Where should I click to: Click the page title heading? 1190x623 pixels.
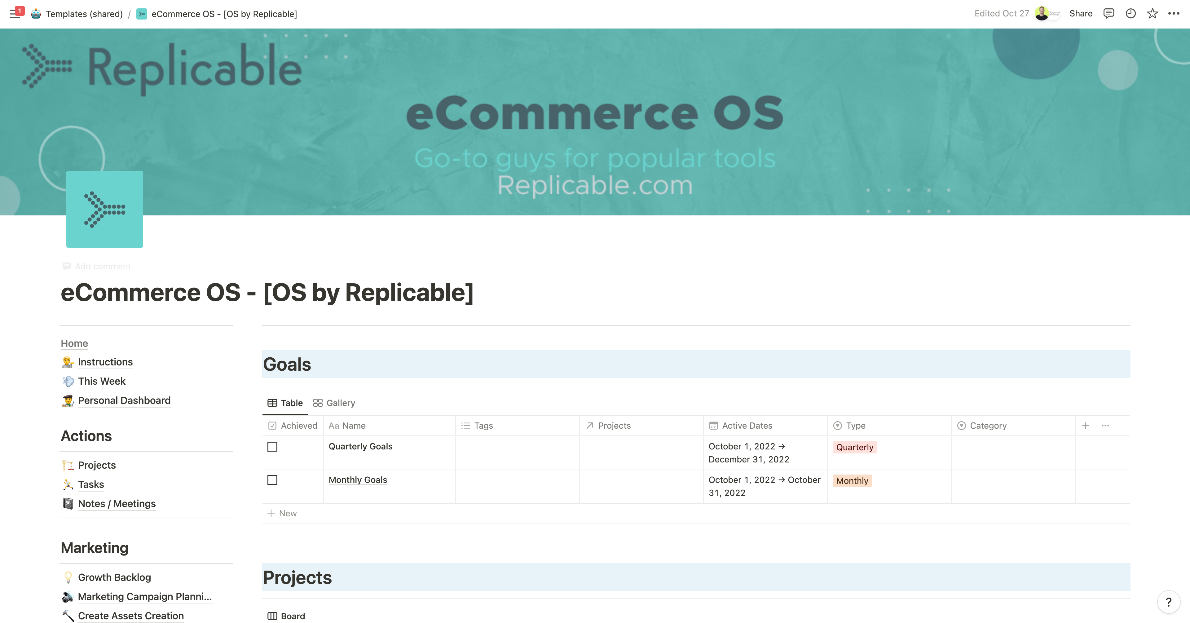267,293
